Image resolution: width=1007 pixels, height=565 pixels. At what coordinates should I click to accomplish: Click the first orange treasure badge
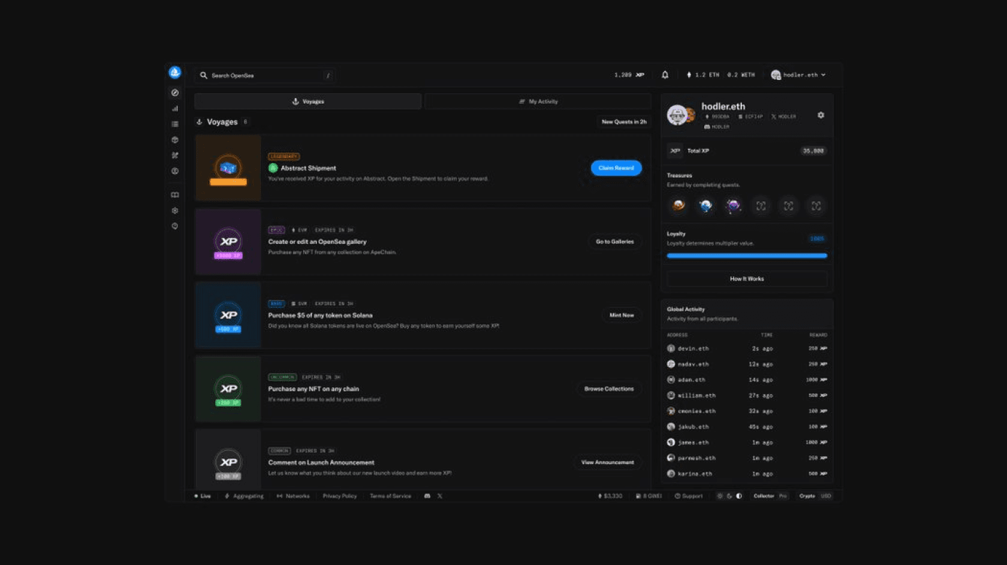point(679,205)
